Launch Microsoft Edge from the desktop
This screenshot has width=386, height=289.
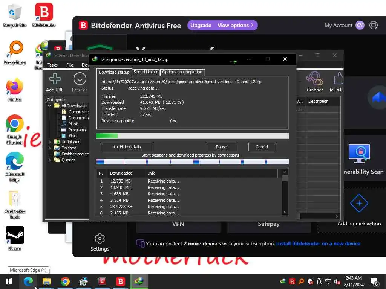point(15,167)
